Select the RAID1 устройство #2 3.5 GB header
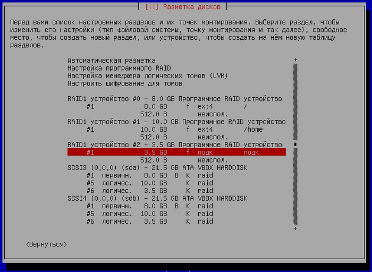 pyautogui.click(x=174, y=144)
